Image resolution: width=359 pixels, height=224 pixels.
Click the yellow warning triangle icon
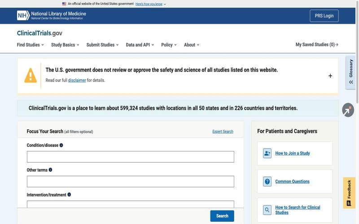(31, 75)
